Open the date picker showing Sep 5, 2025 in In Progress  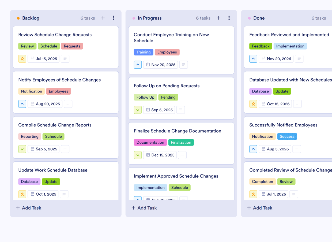159,110
